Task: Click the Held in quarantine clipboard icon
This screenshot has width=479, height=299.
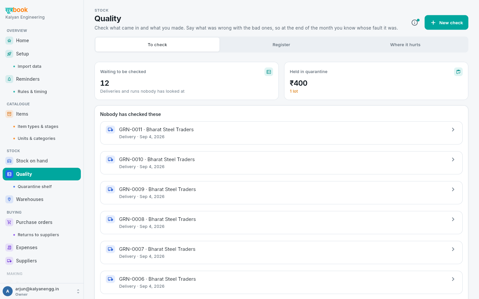Action: point(458,72)
